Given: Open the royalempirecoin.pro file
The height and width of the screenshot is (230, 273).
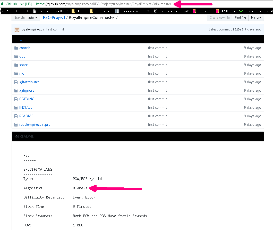Looking at the screenshot, I should click(x=35, y=125).
